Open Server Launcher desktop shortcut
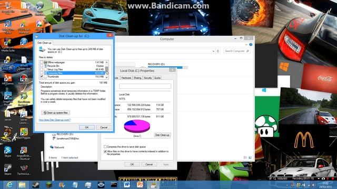This screenshot has height=189, width=337. (x=24, y=117)
